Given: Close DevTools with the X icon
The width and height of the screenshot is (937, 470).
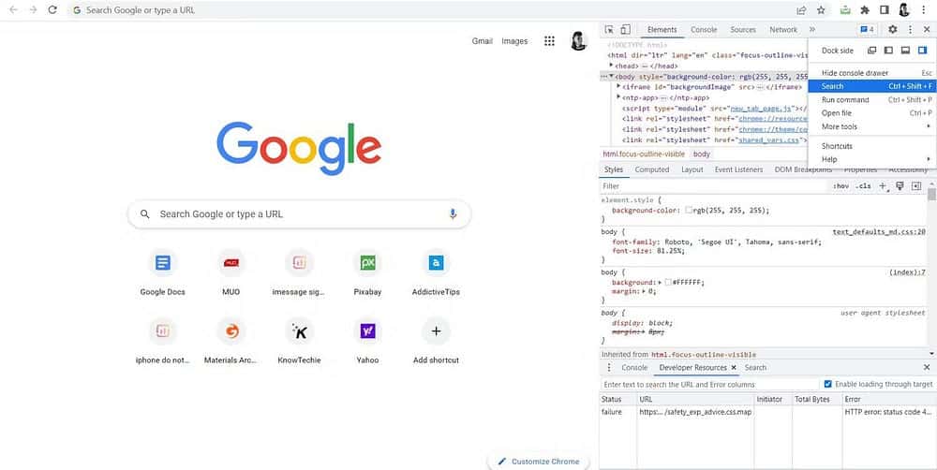Looking at the screenshot, I should (x=927, y=29).
